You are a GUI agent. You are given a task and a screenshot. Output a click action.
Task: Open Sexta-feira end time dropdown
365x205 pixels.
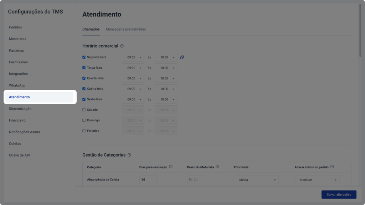(x=166, y=100)
